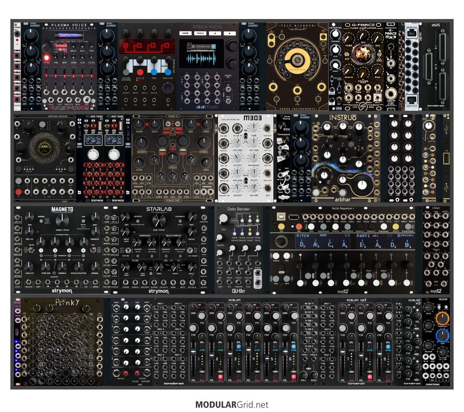Click the large SPEED/PITCH knob on Magneto
This screenshot has width=464, height=412.
tap(62, 221)
